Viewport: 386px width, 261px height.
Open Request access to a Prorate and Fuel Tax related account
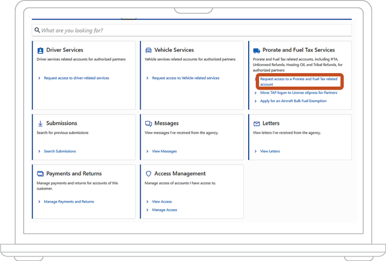pyautogui.click(x=299, y=82)
